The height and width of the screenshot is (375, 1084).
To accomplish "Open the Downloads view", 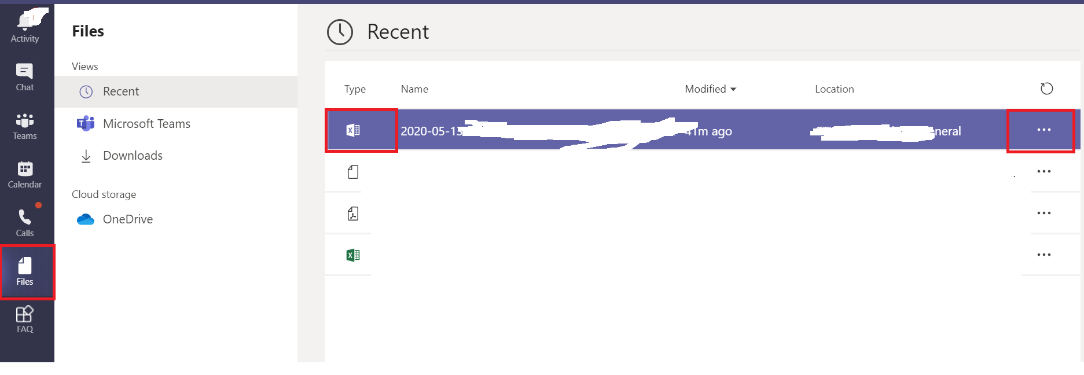I will (133, 156).
